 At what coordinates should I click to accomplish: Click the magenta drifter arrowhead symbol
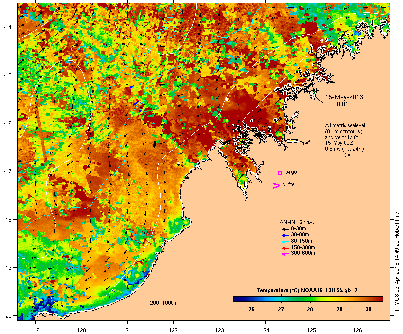click(x=277, y=186)
